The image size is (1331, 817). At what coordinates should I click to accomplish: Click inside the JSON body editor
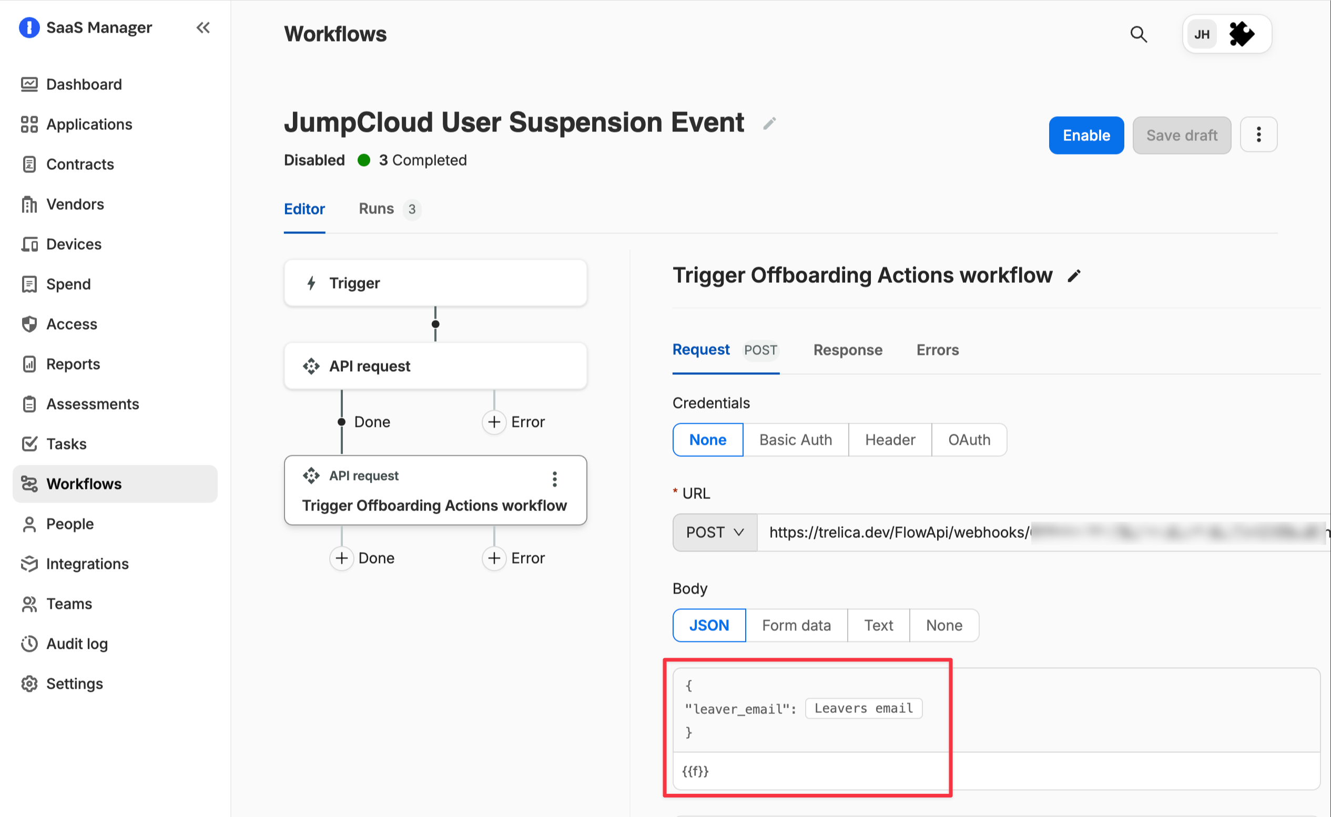click(x=997, y=709)
